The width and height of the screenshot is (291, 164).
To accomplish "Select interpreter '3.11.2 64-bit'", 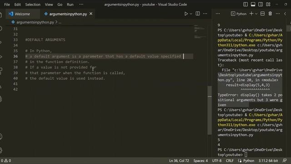I will pos(268,161).
